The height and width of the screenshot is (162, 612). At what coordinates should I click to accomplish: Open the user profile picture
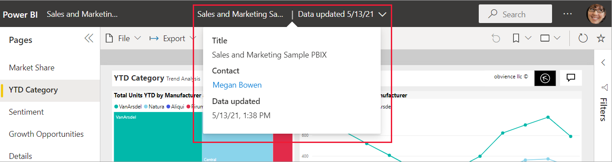coord(596,14)
